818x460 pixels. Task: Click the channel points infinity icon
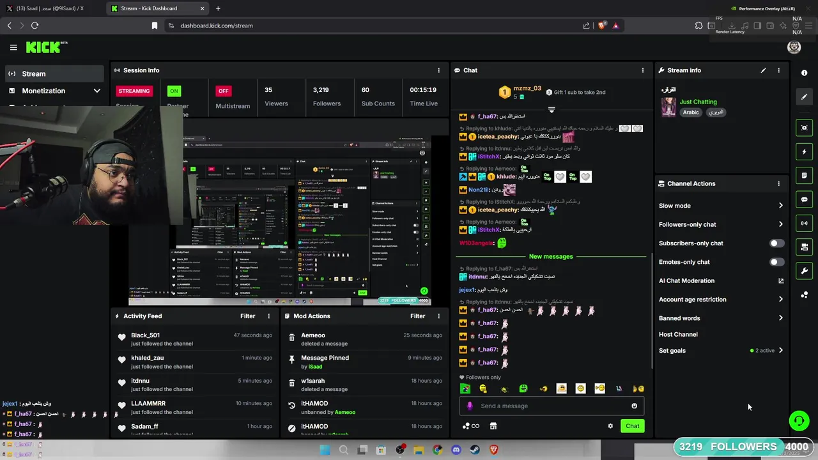tap(471, 426)
